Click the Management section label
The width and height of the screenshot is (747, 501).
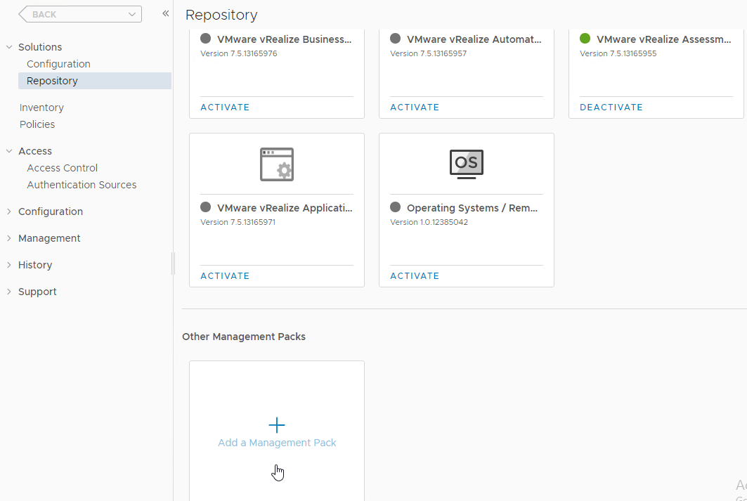[49, 238]
